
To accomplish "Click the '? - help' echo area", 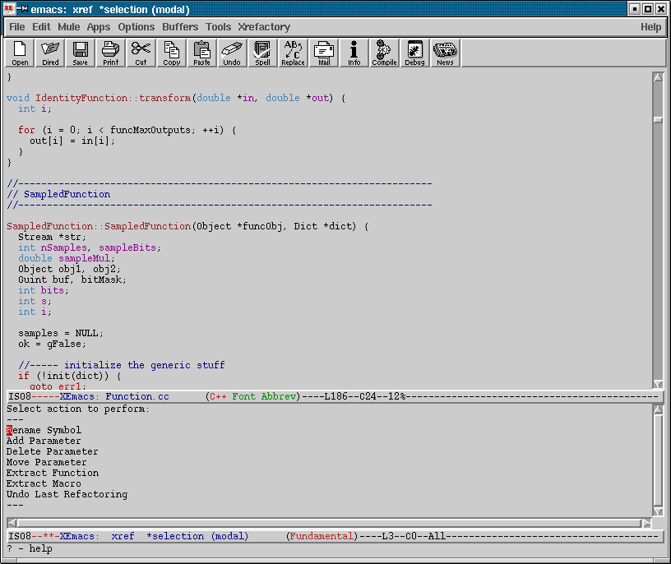I will pyautogui.click(x=30, y=548).
